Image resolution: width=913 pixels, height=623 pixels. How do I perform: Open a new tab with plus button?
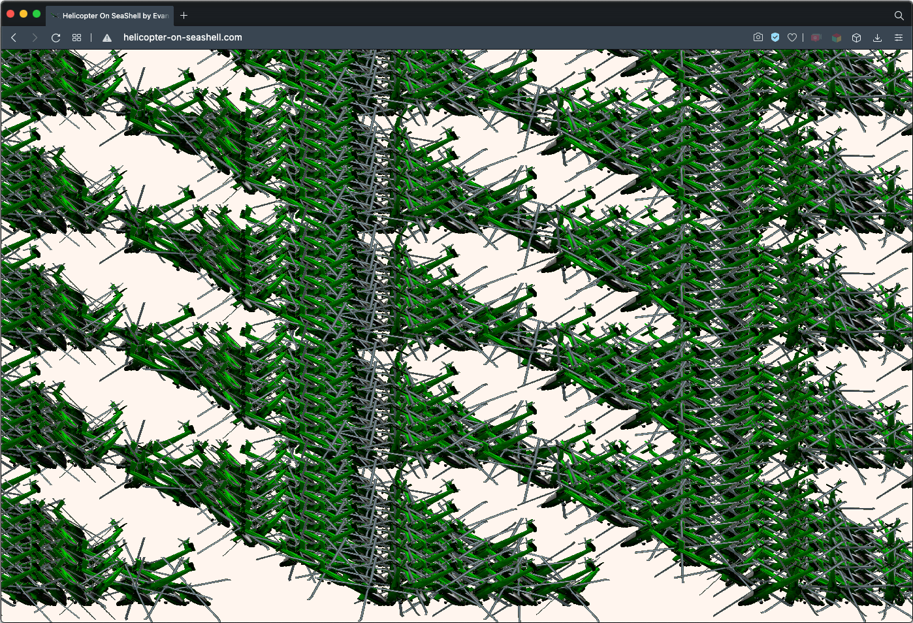[184, 15]
